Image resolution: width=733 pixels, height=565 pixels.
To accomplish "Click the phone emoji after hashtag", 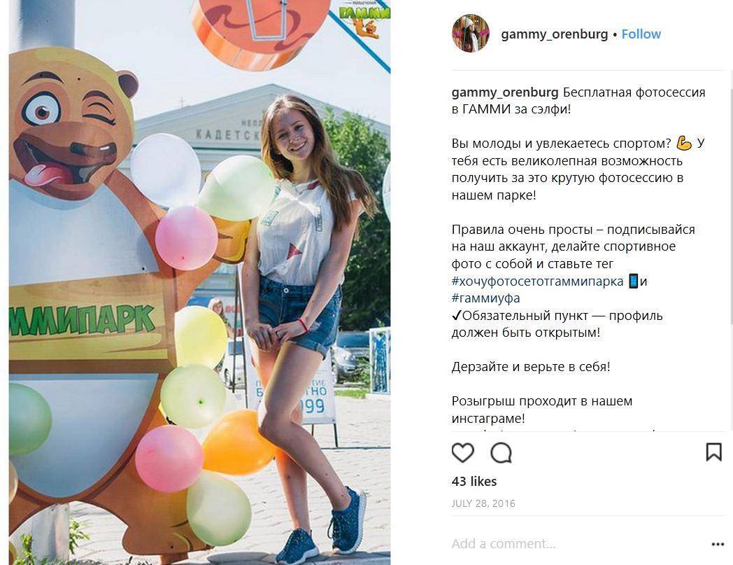I will (633, 281).
